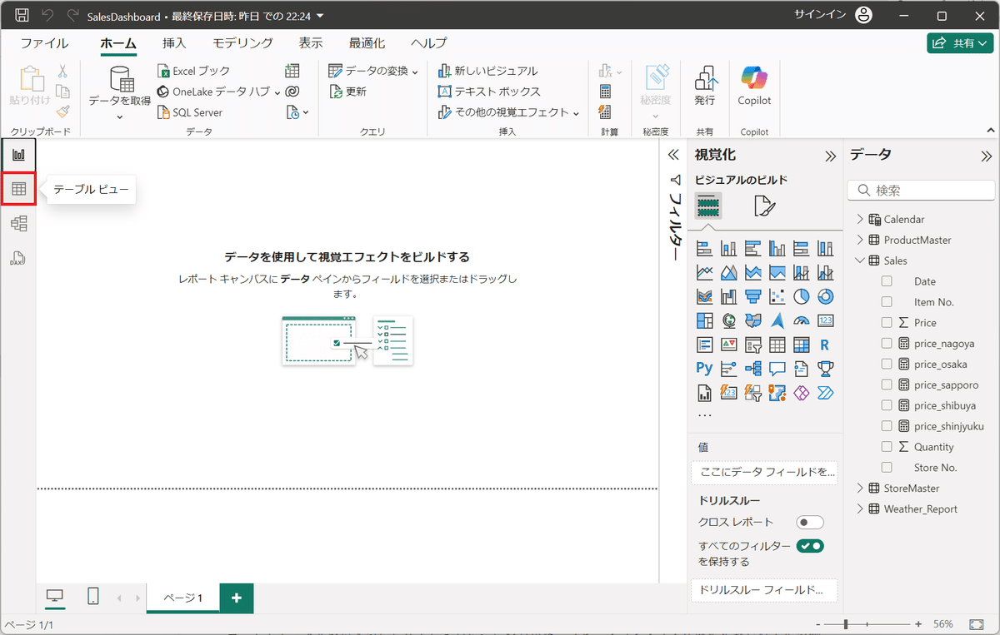Add the decomposition tree visual
Viewport: 1000px width, 635px height.
(x=753, y=369)
